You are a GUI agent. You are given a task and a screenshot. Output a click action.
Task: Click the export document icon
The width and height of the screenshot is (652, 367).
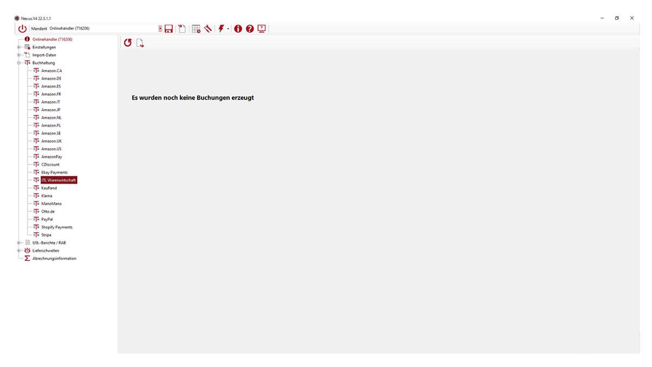tap(140, 43)
